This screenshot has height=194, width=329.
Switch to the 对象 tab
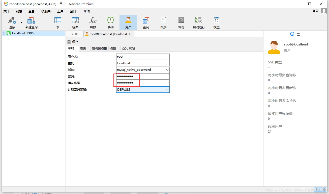75,34
